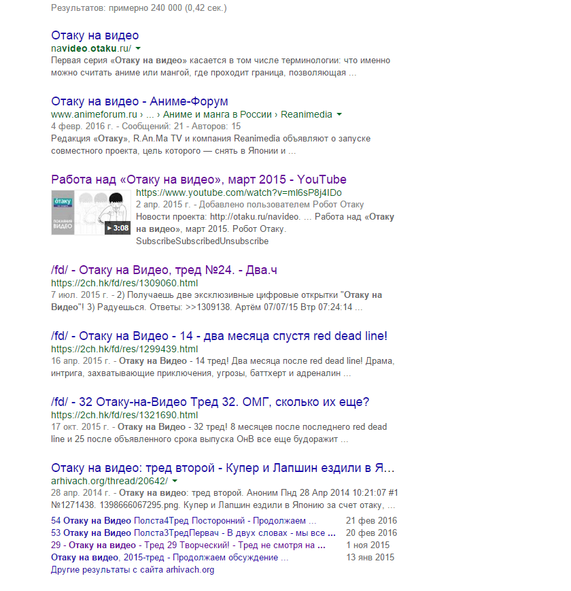
Task: Click breadcrumb «www.animeforum.ru» under Аниме-Форум result
Action: click(x=94, y=114)
